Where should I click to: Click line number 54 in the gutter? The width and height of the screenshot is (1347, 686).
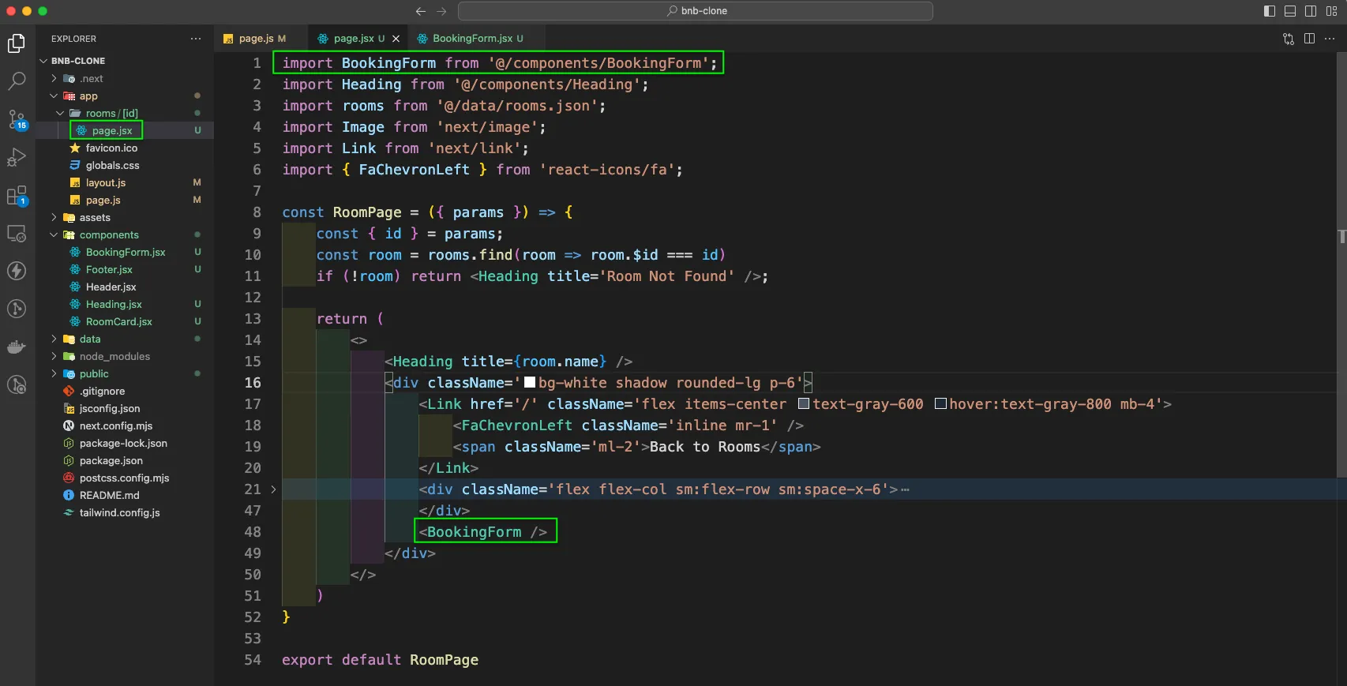pos(252,660)
